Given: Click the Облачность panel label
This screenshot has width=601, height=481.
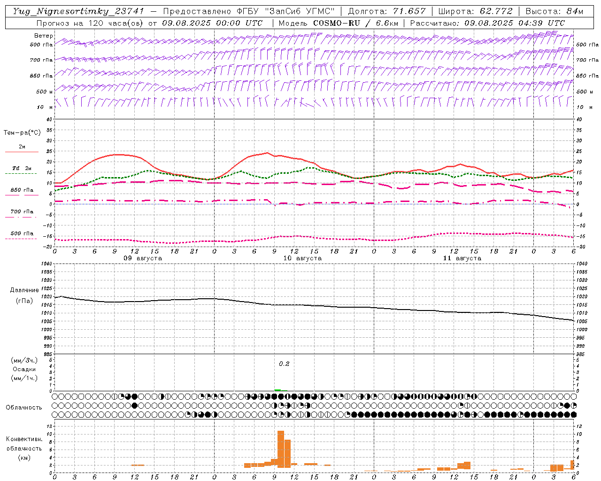Looking at the screenshot, I should tap(24, 407).
